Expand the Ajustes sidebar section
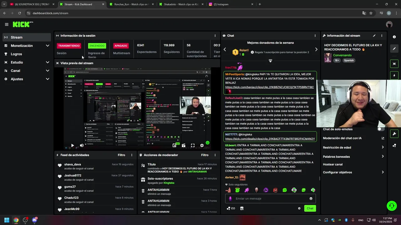 [x=26, y=79]
